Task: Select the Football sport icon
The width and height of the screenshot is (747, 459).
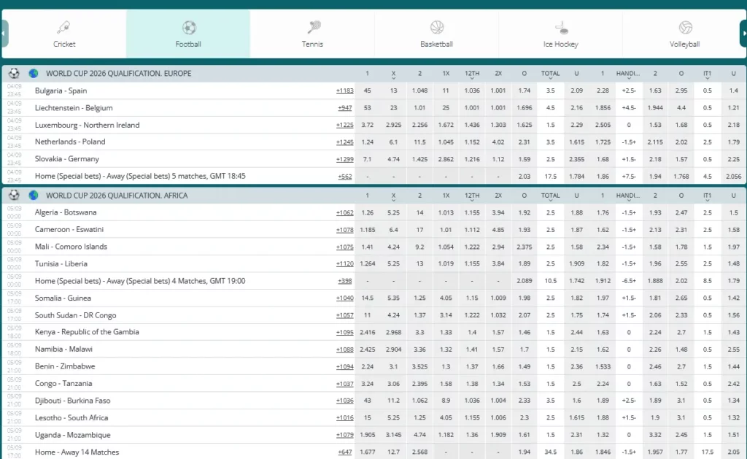Action: [188, 26]
